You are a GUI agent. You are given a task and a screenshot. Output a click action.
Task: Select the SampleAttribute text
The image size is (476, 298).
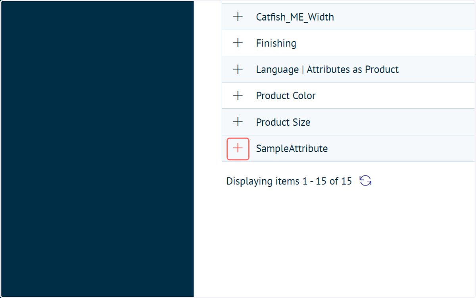[292, 148]
